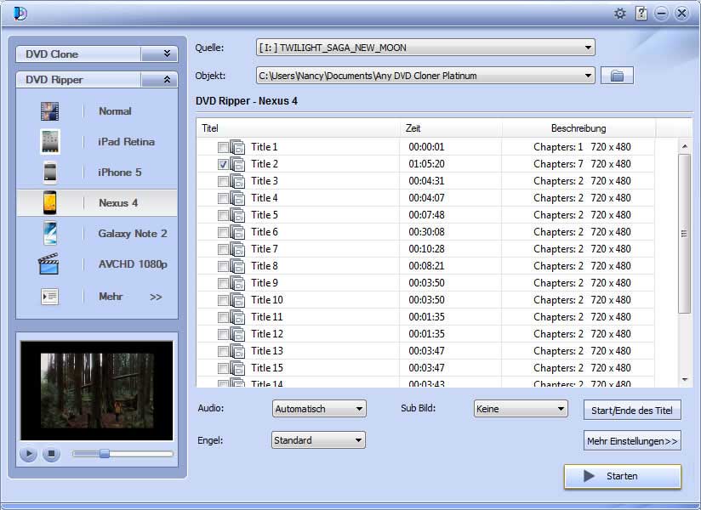Click the chapters icon next to Title 3
This screenshot has width=701, height=510.
[x=237, y=181]
